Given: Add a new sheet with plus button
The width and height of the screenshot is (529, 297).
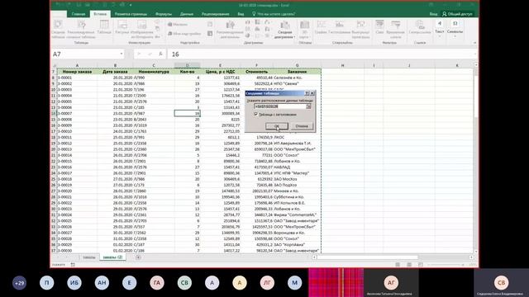Looking at the screenshot, I should [138, 257].
